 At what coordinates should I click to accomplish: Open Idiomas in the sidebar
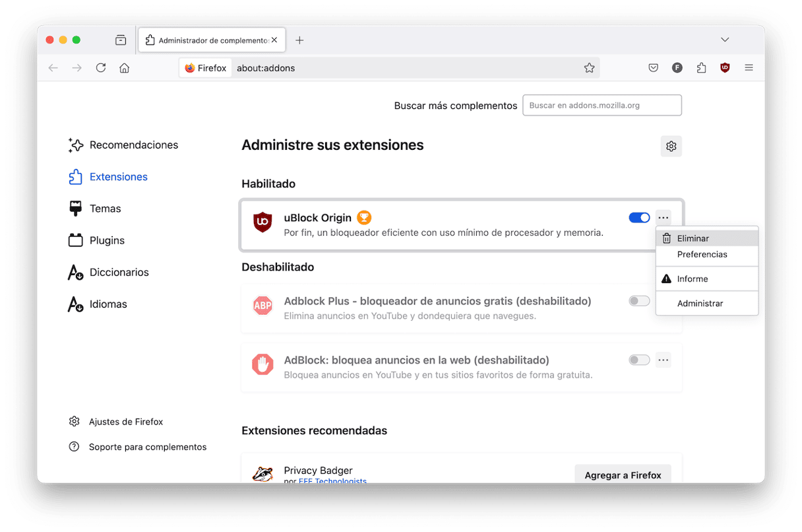(x=98, y=304)
